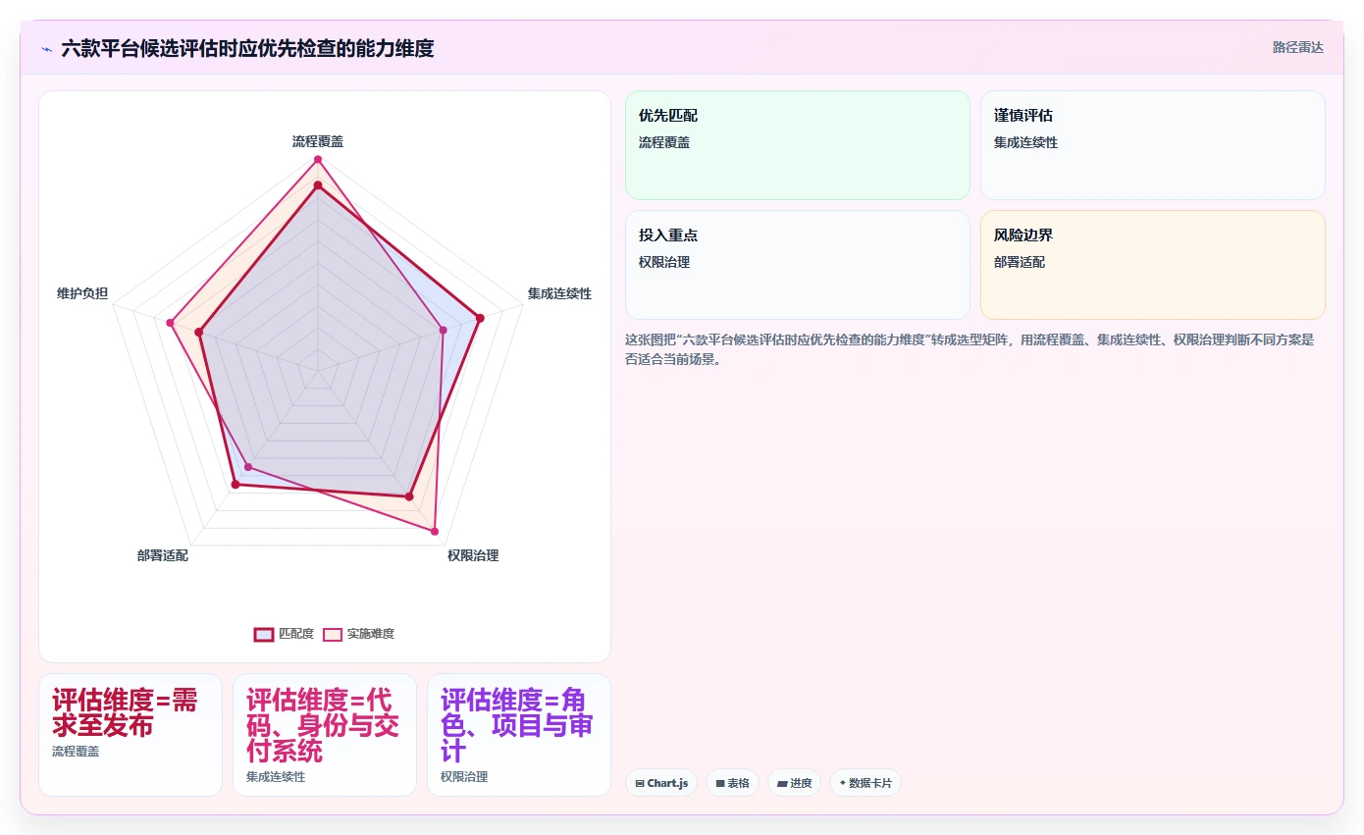Open the 谨慎评估 card
Screen dimensions: 1364x835
(1152, 145)
